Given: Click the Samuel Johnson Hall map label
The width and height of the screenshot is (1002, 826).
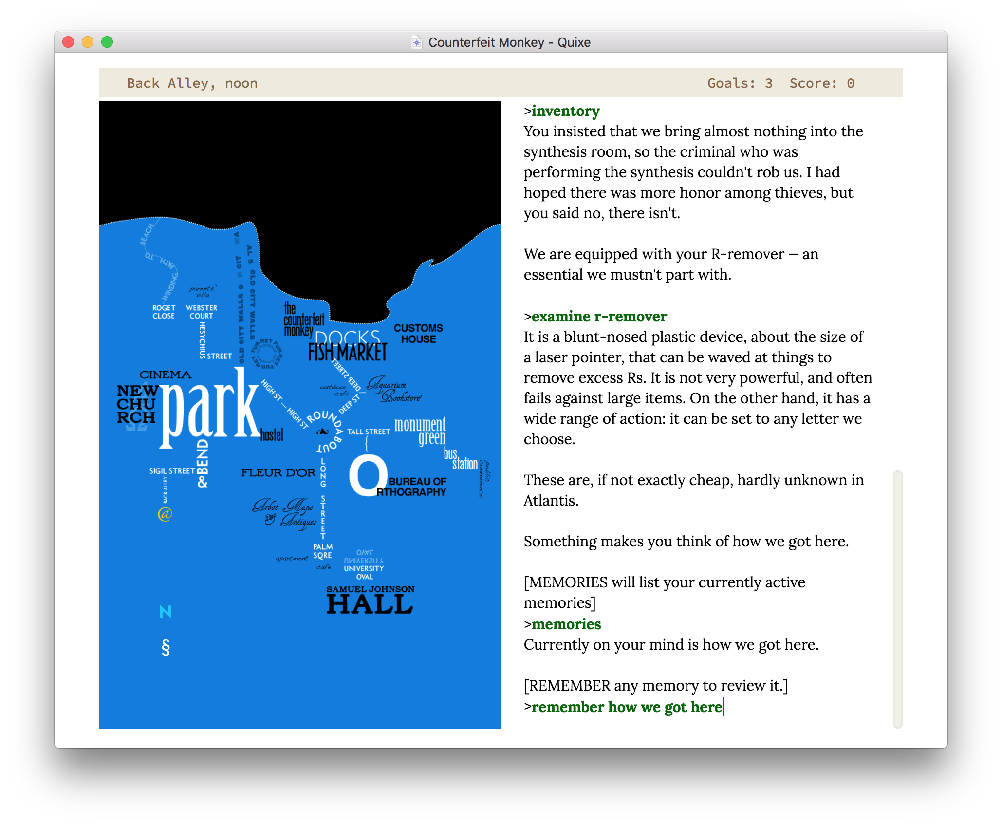Looking at the screenshot, I should (370, 600).
